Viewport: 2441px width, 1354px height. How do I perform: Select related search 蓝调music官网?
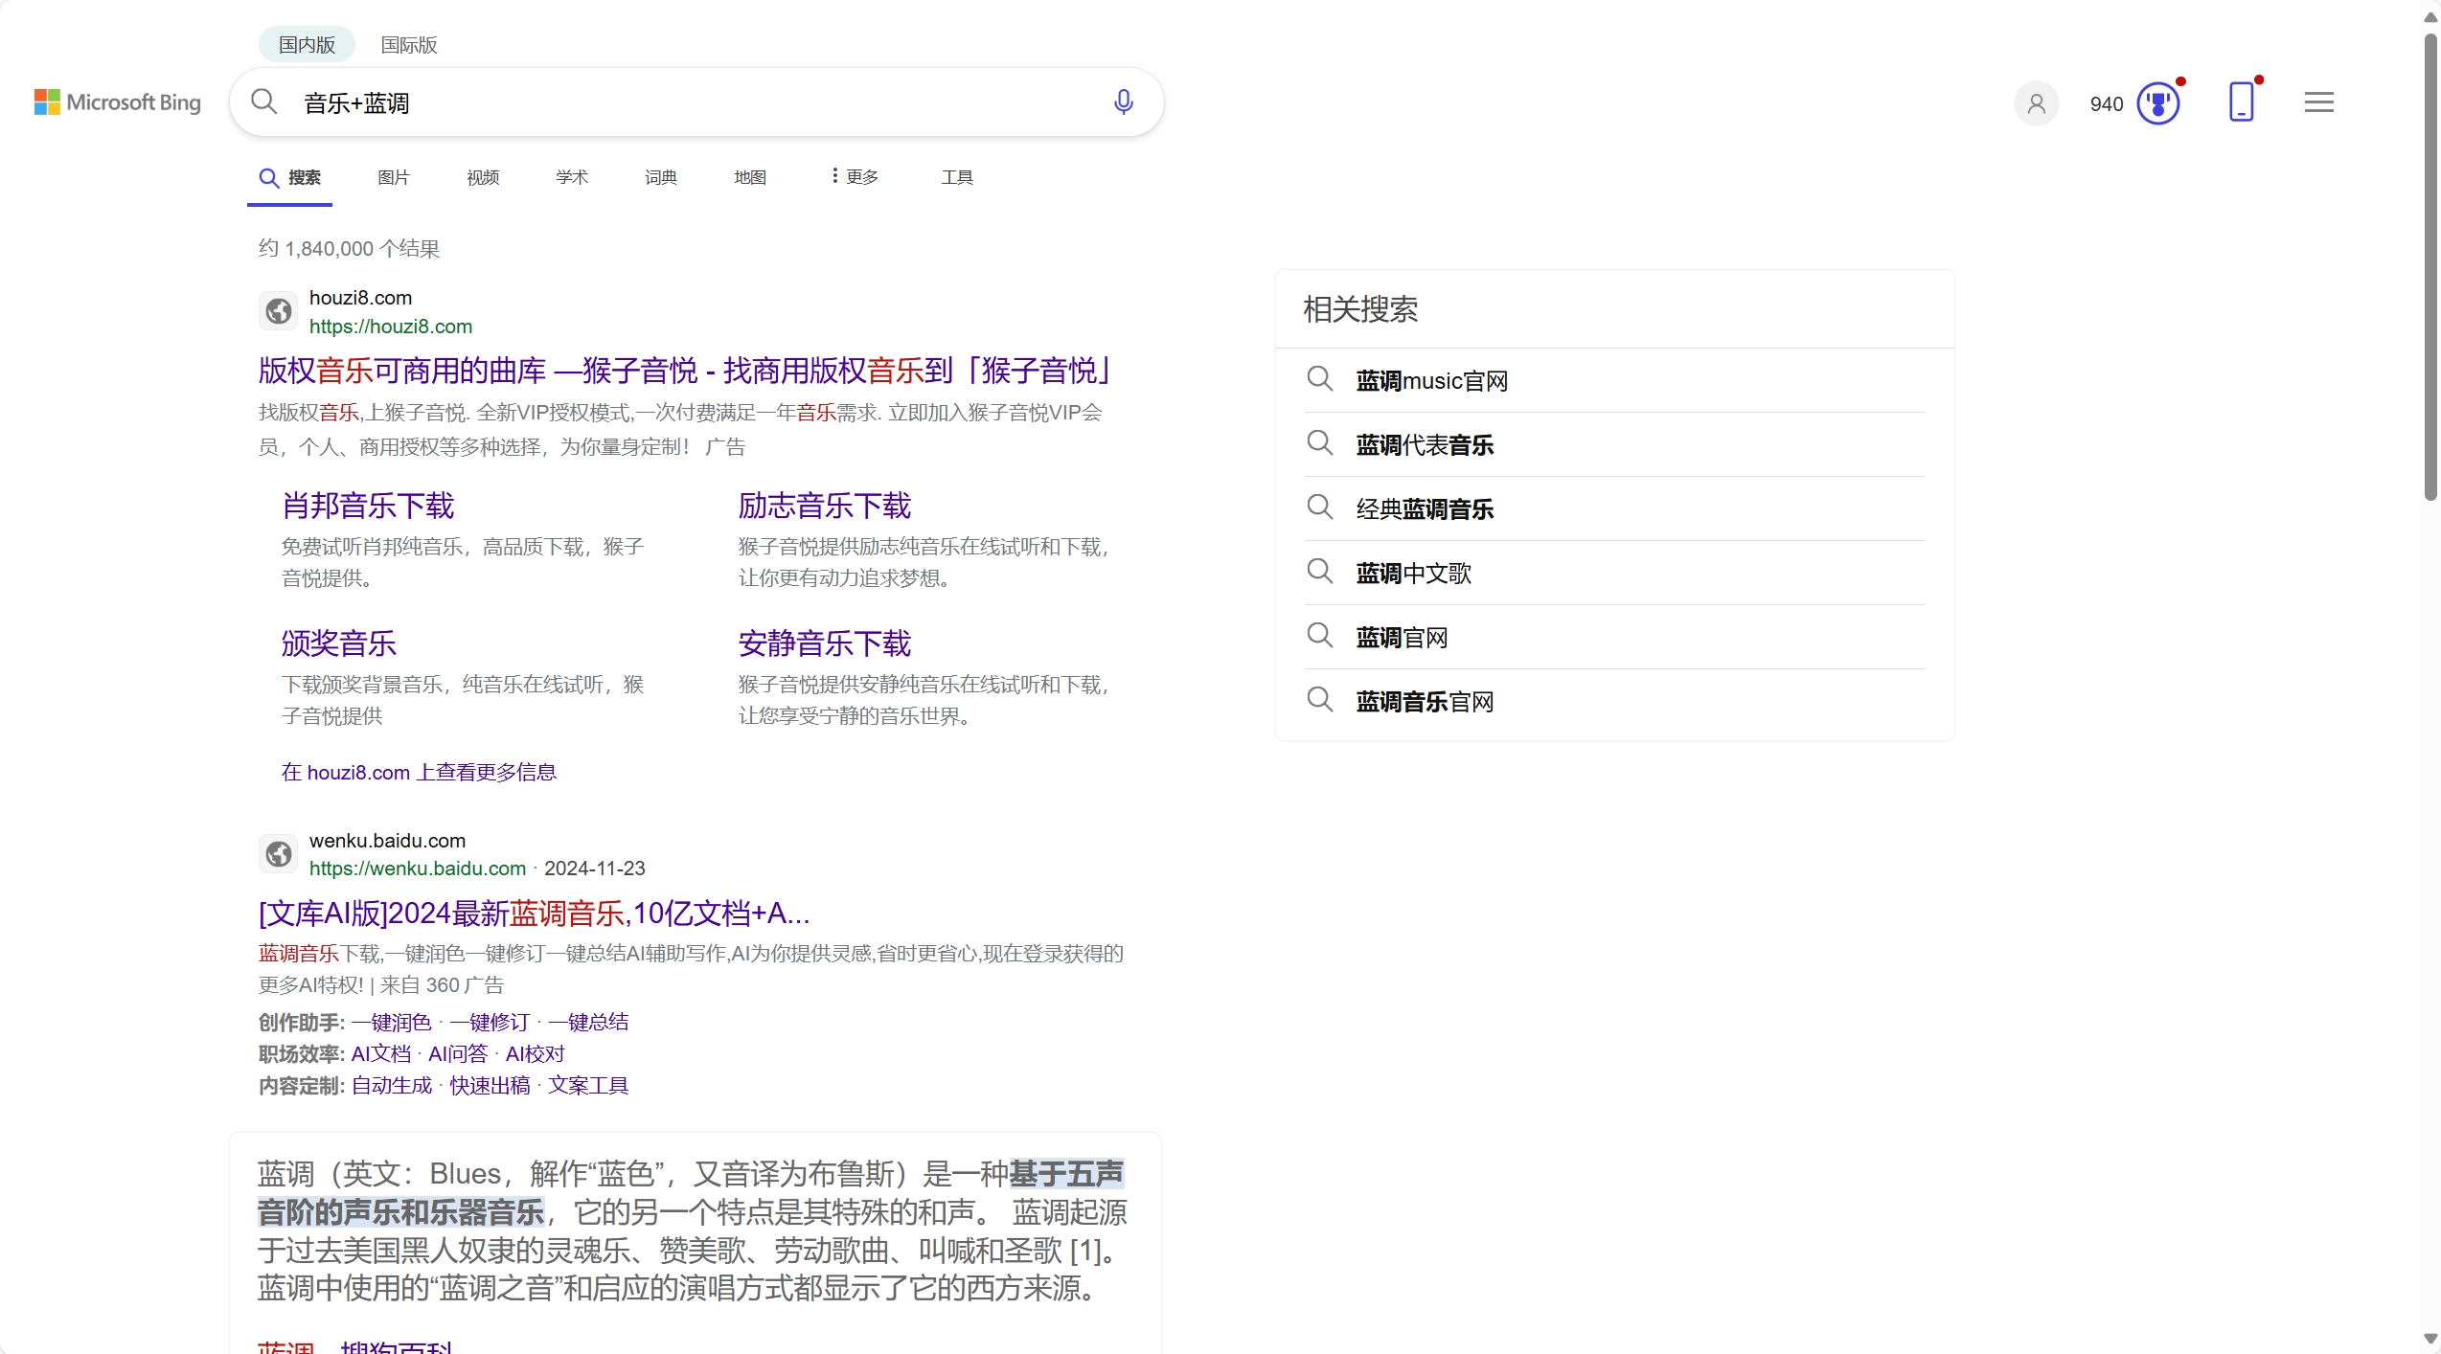point(1614,380)
